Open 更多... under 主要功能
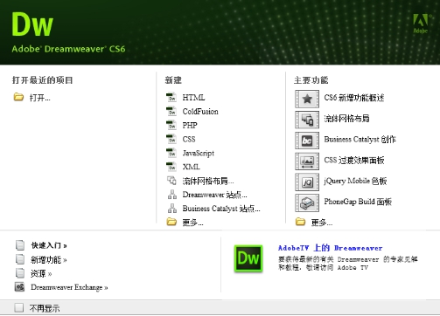The image size is (440, 316). tap(322, 223)
